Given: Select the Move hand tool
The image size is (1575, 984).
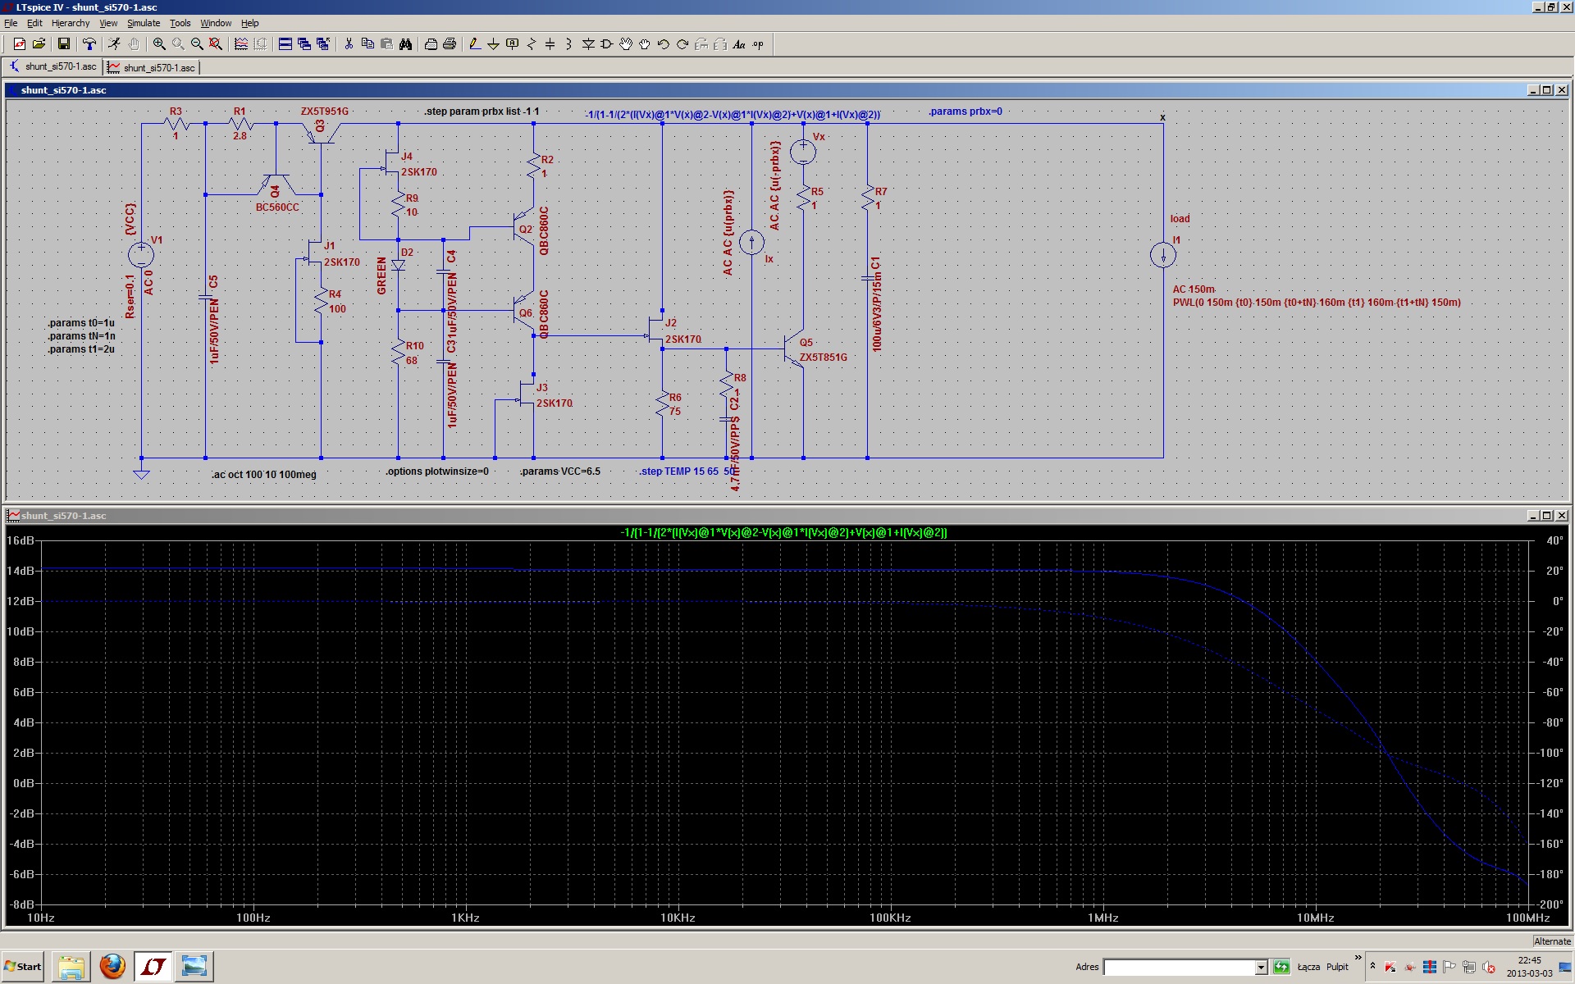Looking at the screenshot, I should [x=626, y=44].
